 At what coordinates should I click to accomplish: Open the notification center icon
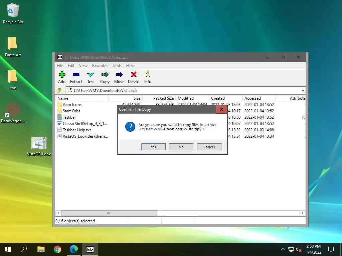tap(331, 249)
